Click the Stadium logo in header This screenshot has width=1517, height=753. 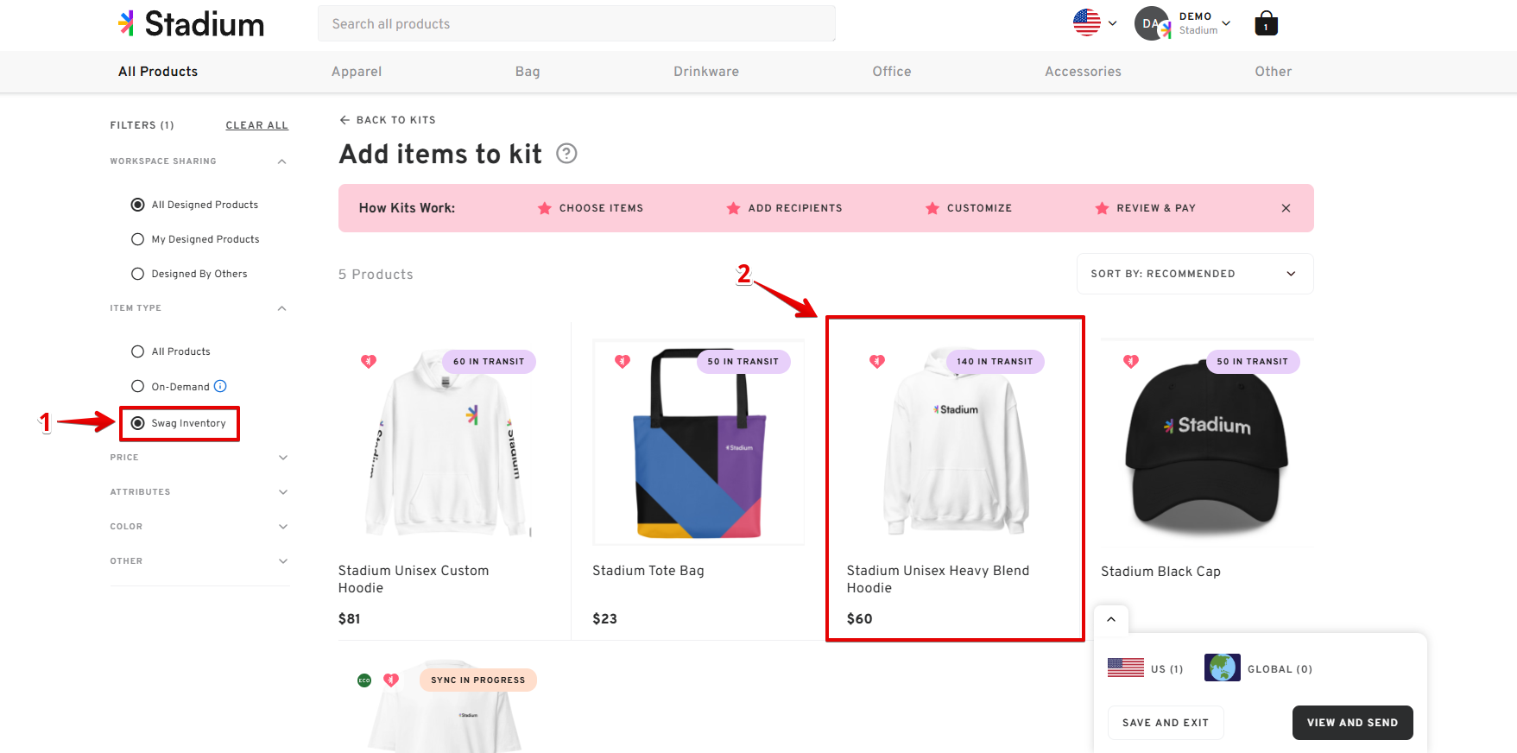tap(191, 24)
